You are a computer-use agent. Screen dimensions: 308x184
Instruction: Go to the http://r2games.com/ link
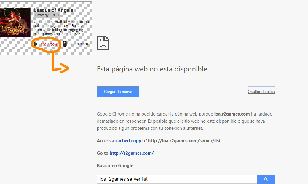pos(131,153)
